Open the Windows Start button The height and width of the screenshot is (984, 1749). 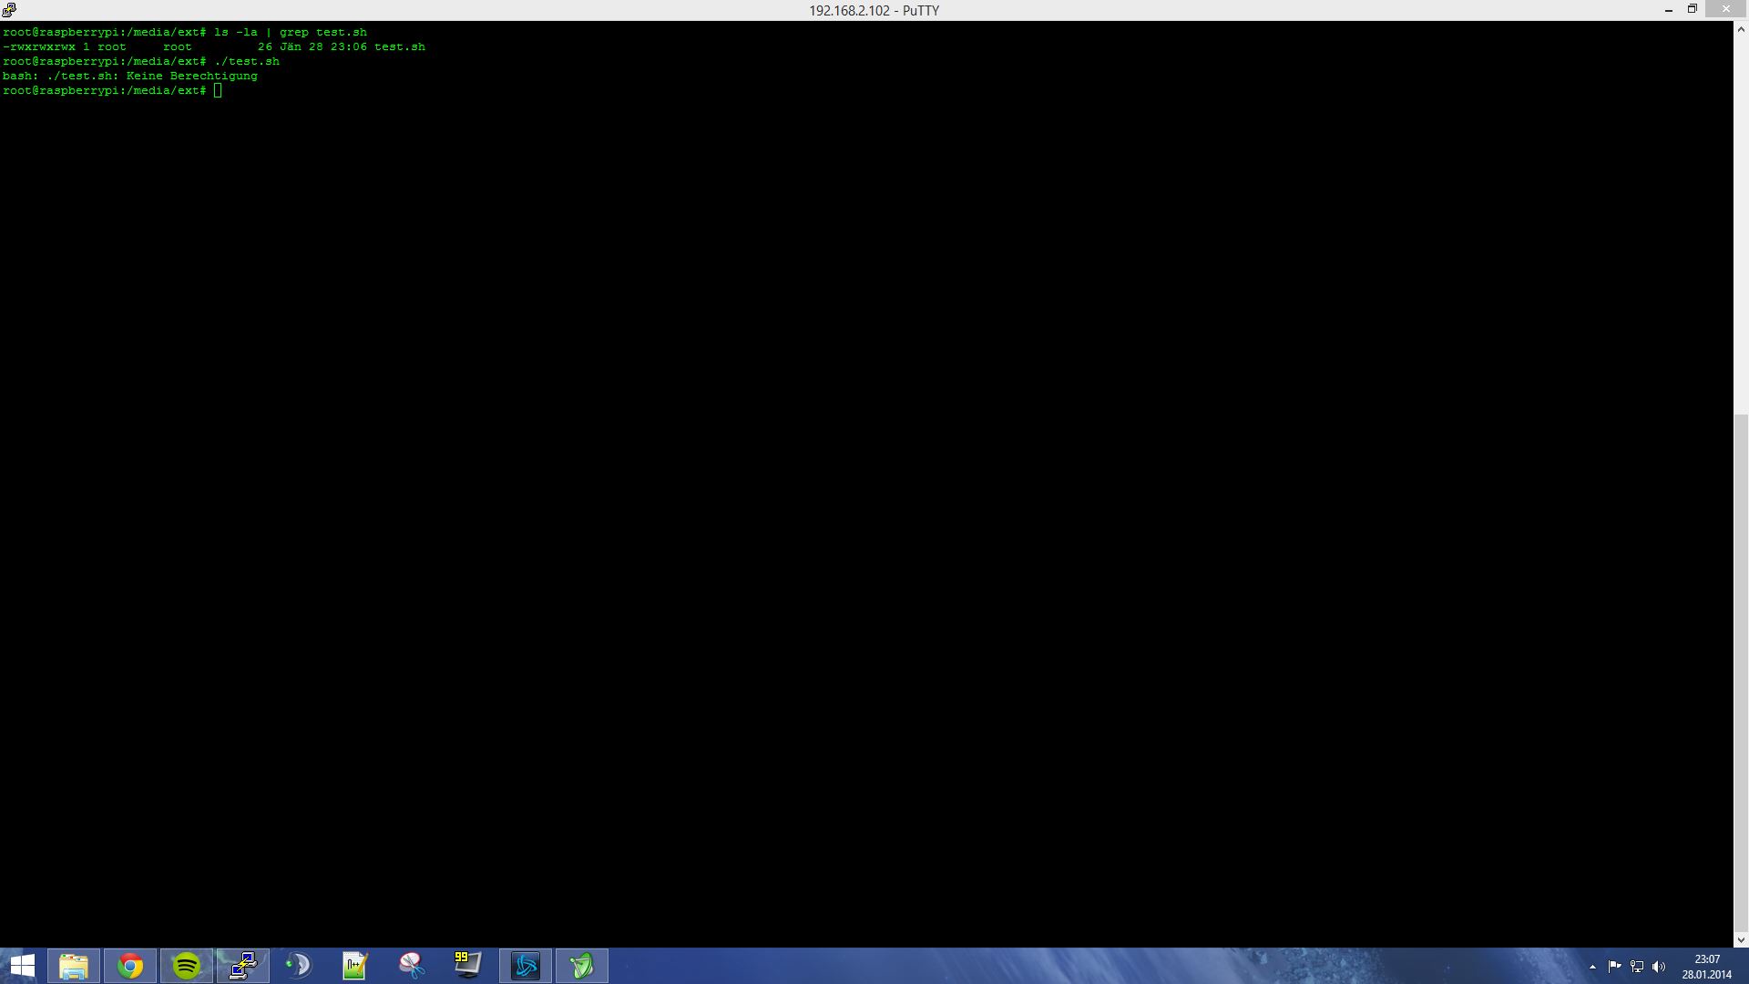(x=22, y=966)
